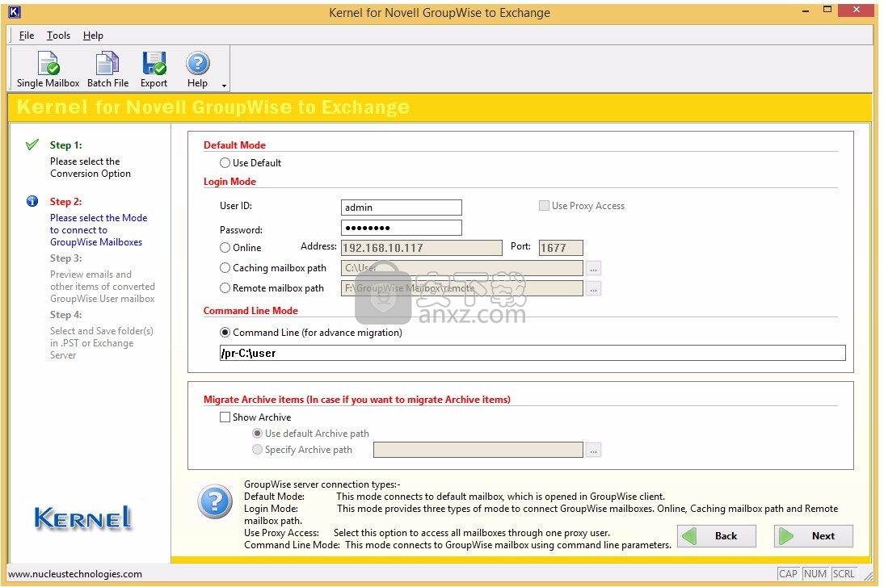
Task: Click the Command Line Mode heading
Action: [250, 310]
